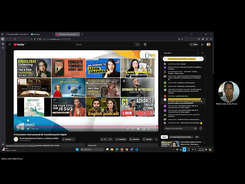
Task: Open the account avatar menu in YouTube
Action: point(208,44)
